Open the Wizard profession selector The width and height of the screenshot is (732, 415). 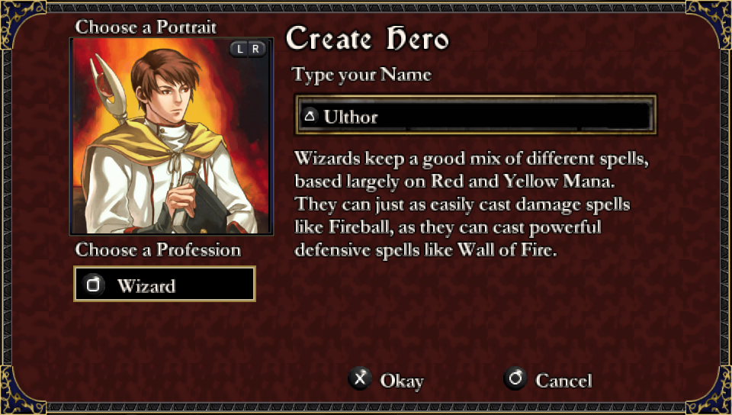165,284
